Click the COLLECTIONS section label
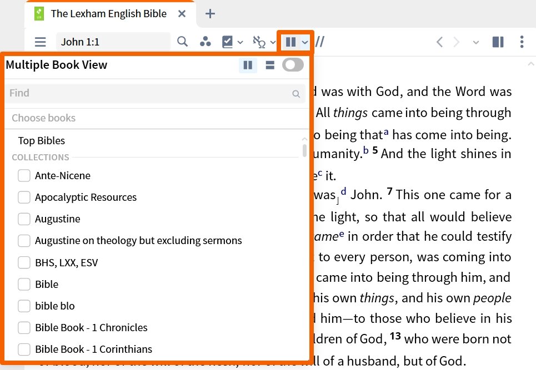This screenshot has width=536, height=370. 41,158
